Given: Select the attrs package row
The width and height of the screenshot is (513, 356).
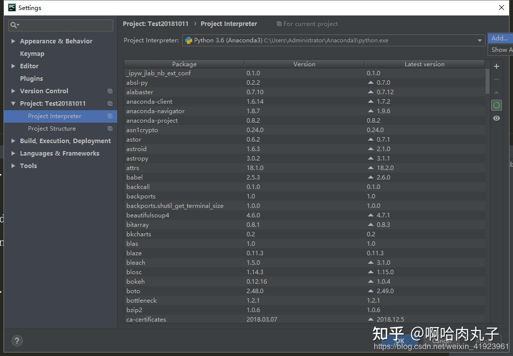Looking at the screenshot, I should pyautogui.click(x=304, y=168).
